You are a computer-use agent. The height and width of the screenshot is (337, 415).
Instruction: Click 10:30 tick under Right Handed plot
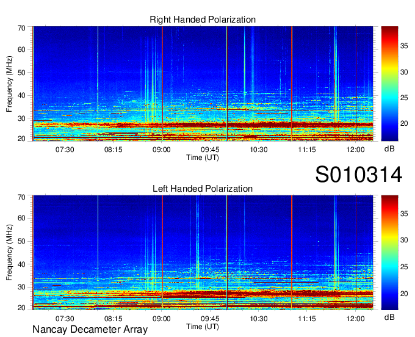(x=259, y=150)
